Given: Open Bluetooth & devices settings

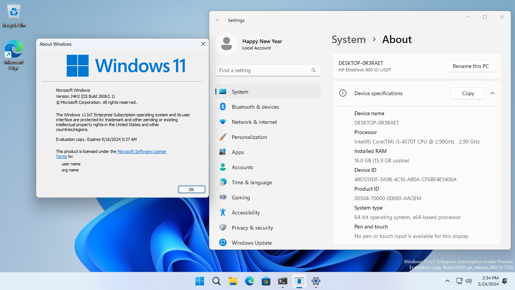Looking at the screenshot, I should [268, 107].
